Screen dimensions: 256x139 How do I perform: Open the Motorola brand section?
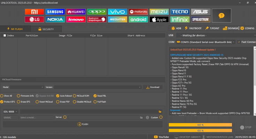coord(138,12)
